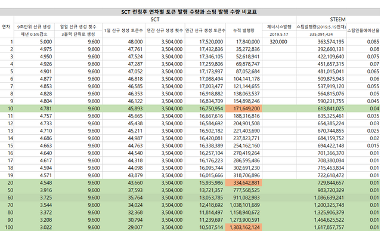Select the 684,159,752 Steem cell

pyautogui.click(x=331, y=138)
